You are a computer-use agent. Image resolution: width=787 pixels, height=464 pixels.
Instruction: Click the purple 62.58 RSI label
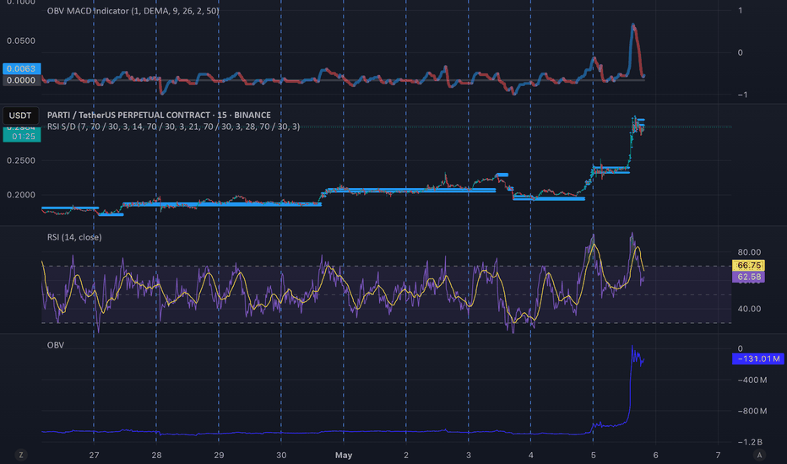click(x=748, y=277)
